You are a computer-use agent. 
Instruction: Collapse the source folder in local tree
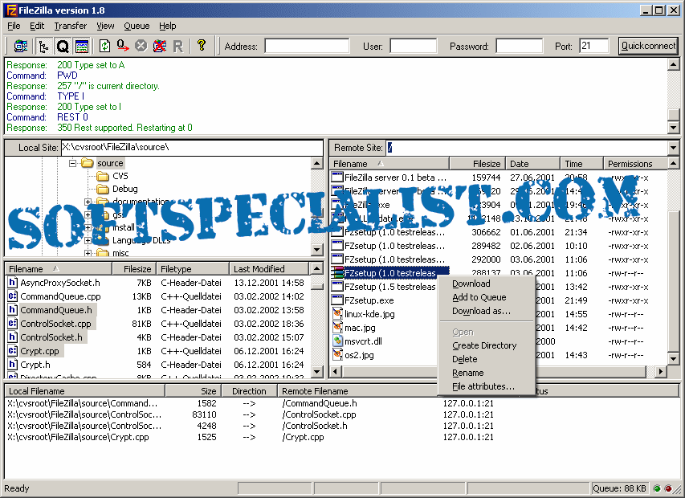pyautogui.click(x=72, y=163)
